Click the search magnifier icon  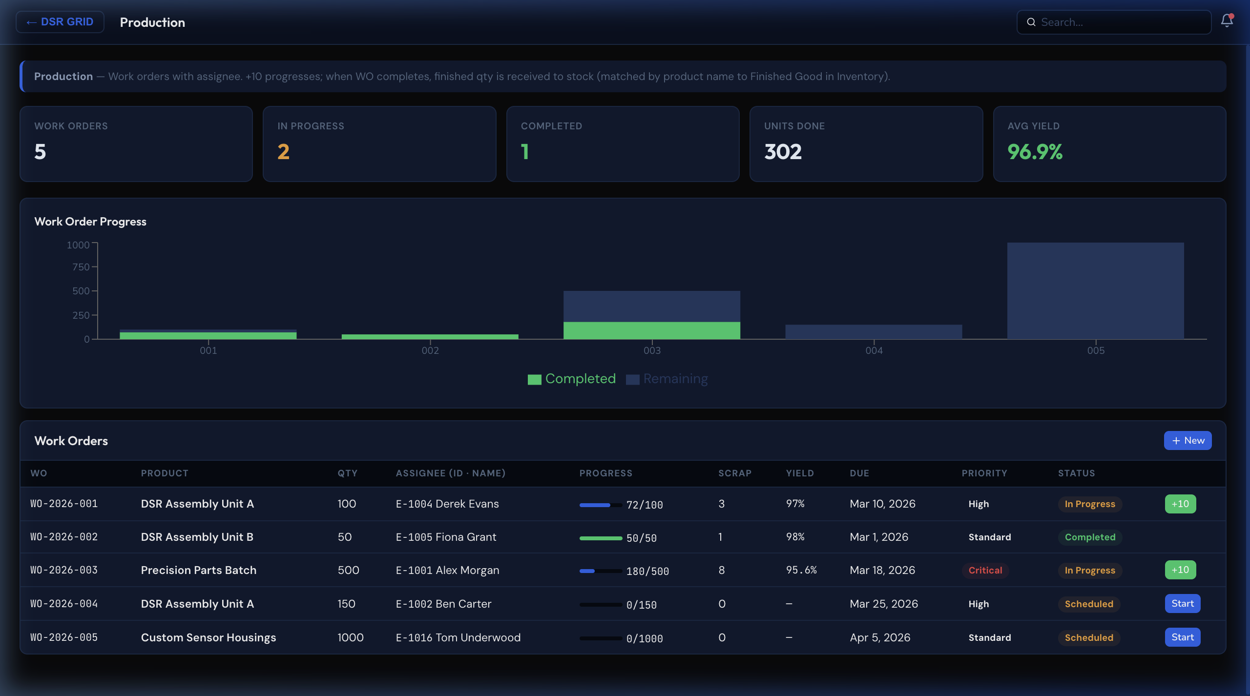(x=1031, y=22)
